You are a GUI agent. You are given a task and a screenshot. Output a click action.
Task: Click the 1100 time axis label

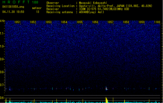157,22
